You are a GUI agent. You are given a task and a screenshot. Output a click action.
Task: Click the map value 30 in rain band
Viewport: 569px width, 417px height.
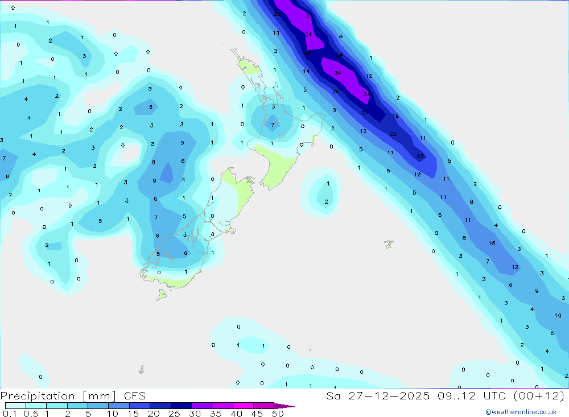[307, 53]
